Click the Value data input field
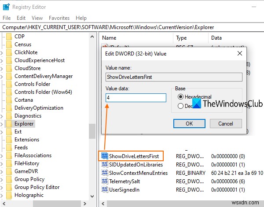The width and height of the screenshot is (264, 207). pyautogui.click(x=136, y=98)
